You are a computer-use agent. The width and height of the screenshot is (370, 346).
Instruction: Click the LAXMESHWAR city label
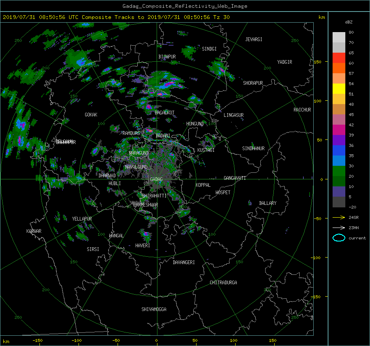(146, 205)
